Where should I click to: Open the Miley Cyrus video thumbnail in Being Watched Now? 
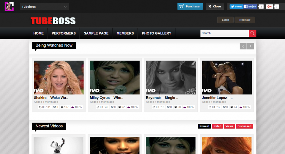115,78
